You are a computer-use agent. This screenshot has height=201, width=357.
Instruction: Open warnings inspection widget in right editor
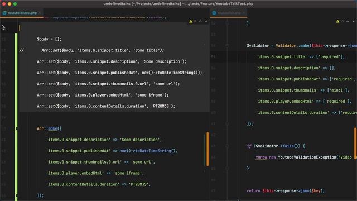(340, 21)
